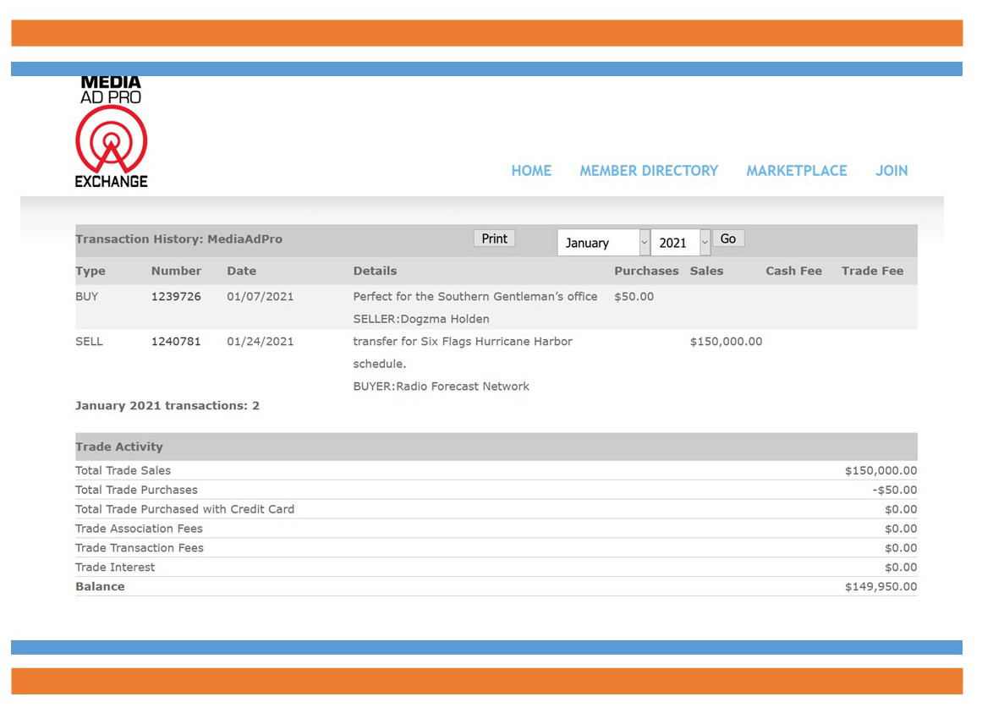Screen dimensions: 982x713
Task: Click the Balance row label
Action: [100, 587]
